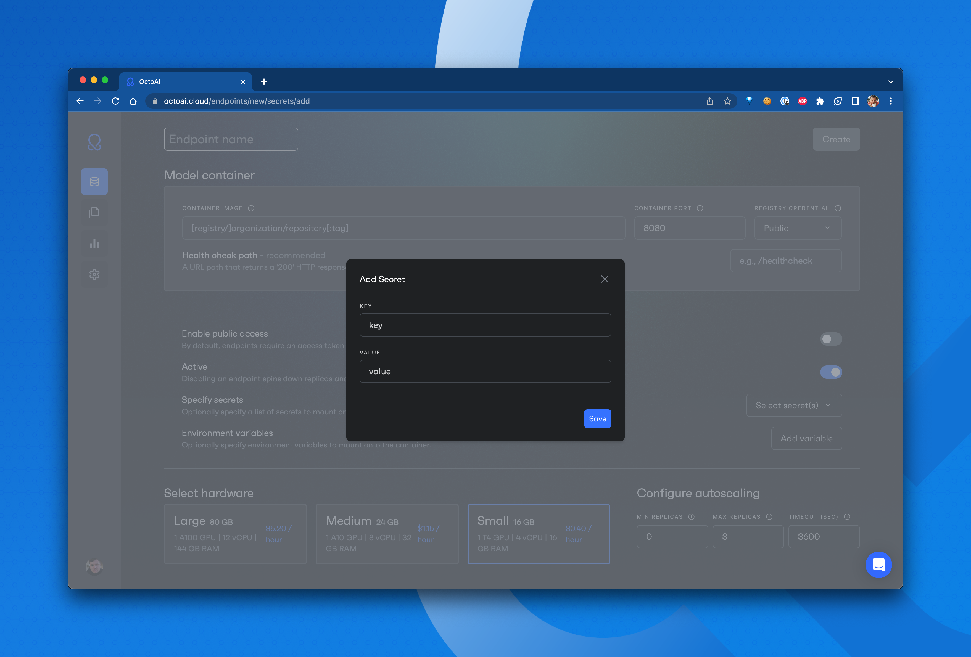Expand the browser tab list chevron

click(x=891, y=82)
